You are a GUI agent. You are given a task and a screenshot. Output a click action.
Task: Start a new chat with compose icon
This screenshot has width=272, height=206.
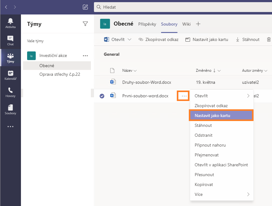coord(85,7)
